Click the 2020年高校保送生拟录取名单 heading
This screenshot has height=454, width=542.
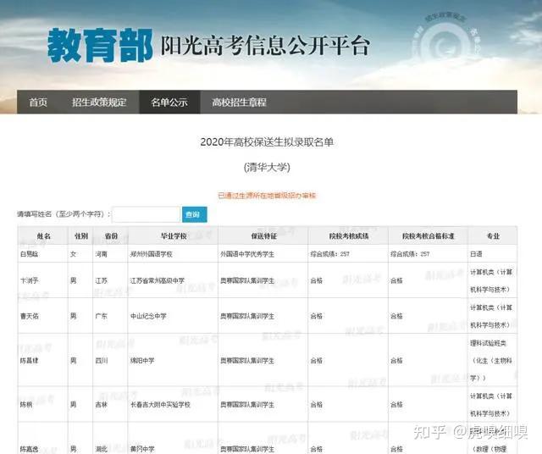click(x=267, y=142)
